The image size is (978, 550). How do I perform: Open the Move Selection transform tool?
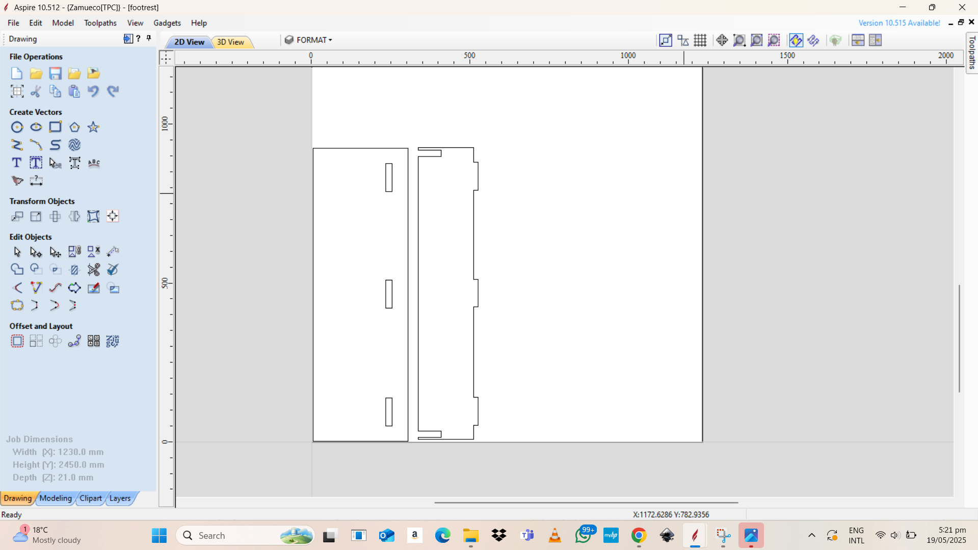coord(17,216)
